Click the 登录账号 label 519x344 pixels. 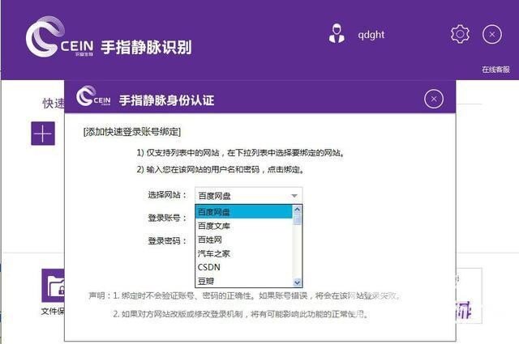tap(167, 218)
